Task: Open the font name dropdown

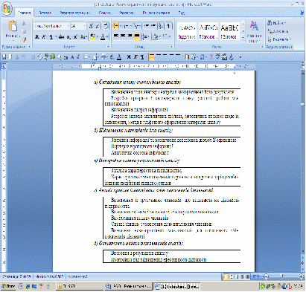Action: [68, 26]
